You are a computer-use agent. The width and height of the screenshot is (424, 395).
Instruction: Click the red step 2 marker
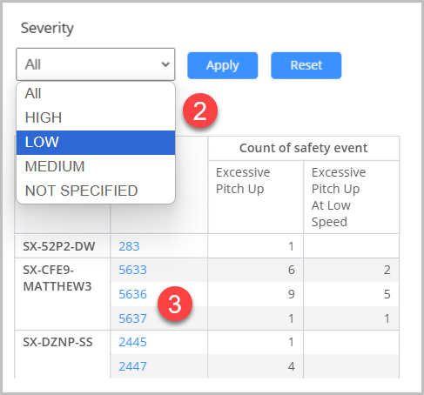point(200,110)
